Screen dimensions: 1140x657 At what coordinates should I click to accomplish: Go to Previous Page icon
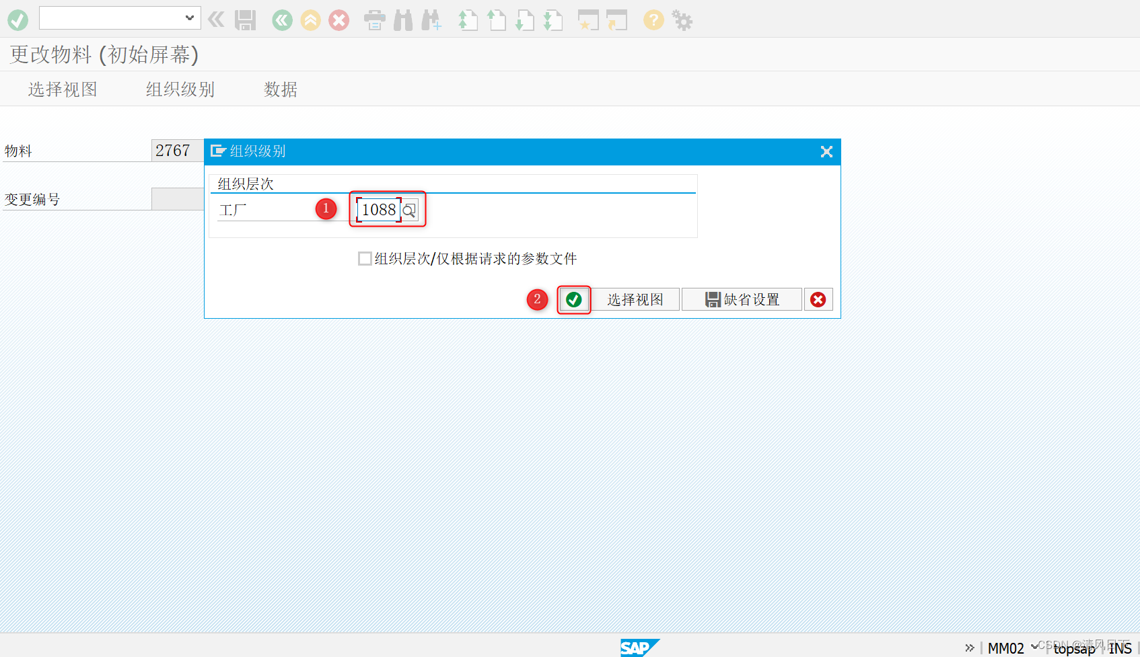(x=496, y=20)
